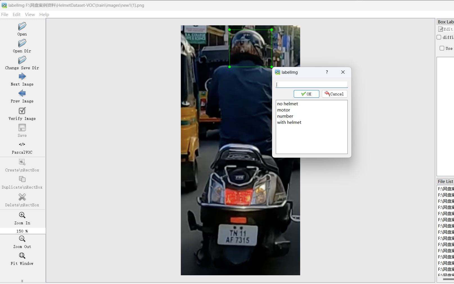The height and width of the screenshot is (284, 454).
Task: Click the first File List entry
Action: [446, 189]
